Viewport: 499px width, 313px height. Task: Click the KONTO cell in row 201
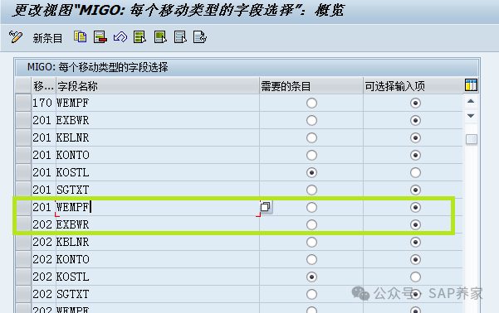(158, 155)
